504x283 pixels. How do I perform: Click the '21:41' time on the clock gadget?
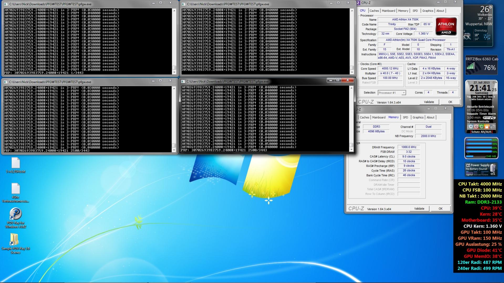(x=480, y=88)
